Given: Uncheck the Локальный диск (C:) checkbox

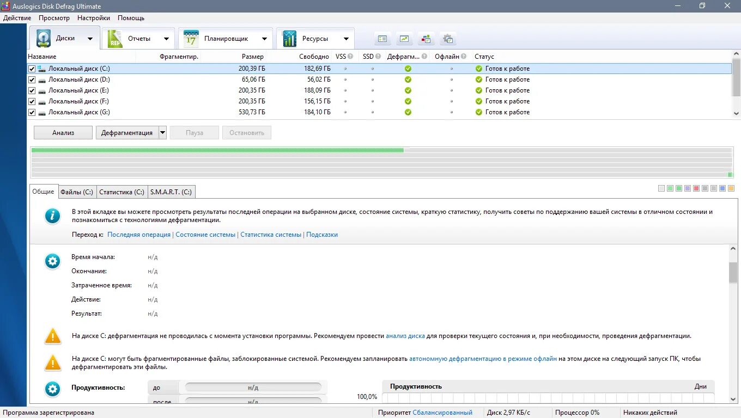Looking at the screenshot, I should point(32,69).
